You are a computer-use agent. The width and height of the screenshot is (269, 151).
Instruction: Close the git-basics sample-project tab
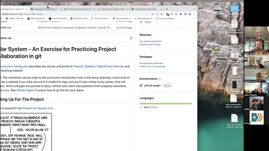tap(61, 9)
